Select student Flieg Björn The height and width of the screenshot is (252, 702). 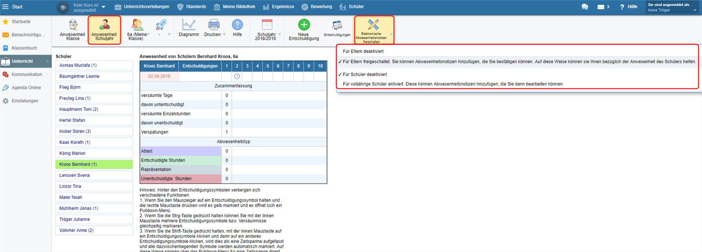click(x=94, y=87)
